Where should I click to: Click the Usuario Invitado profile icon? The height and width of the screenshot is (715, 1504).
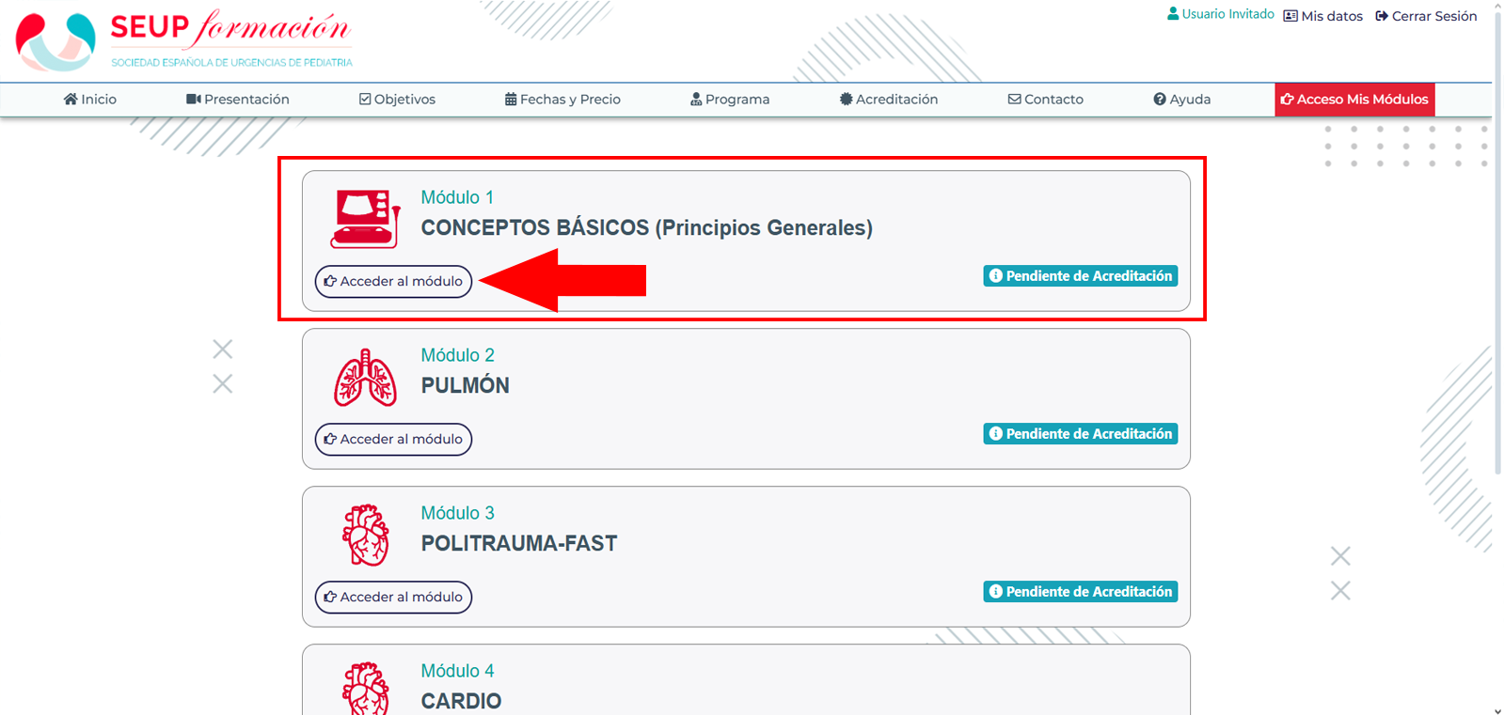coord(1173,14)
